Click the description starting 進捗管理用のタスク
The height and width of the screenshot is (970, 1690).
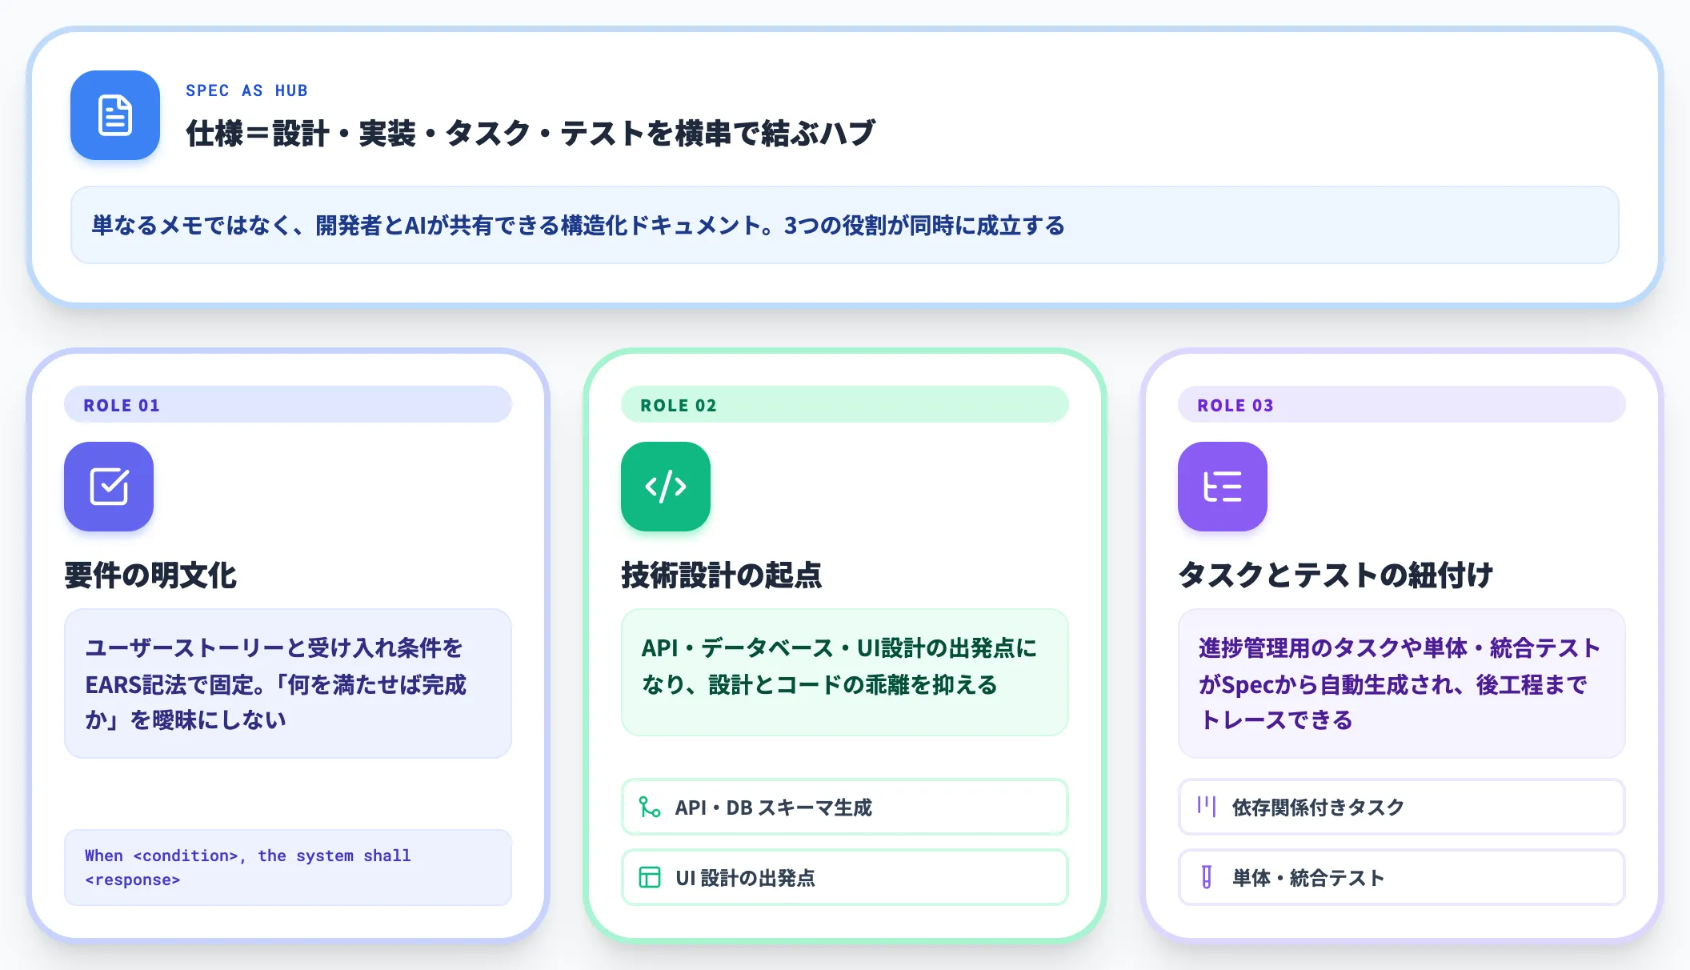(1402, 683)
